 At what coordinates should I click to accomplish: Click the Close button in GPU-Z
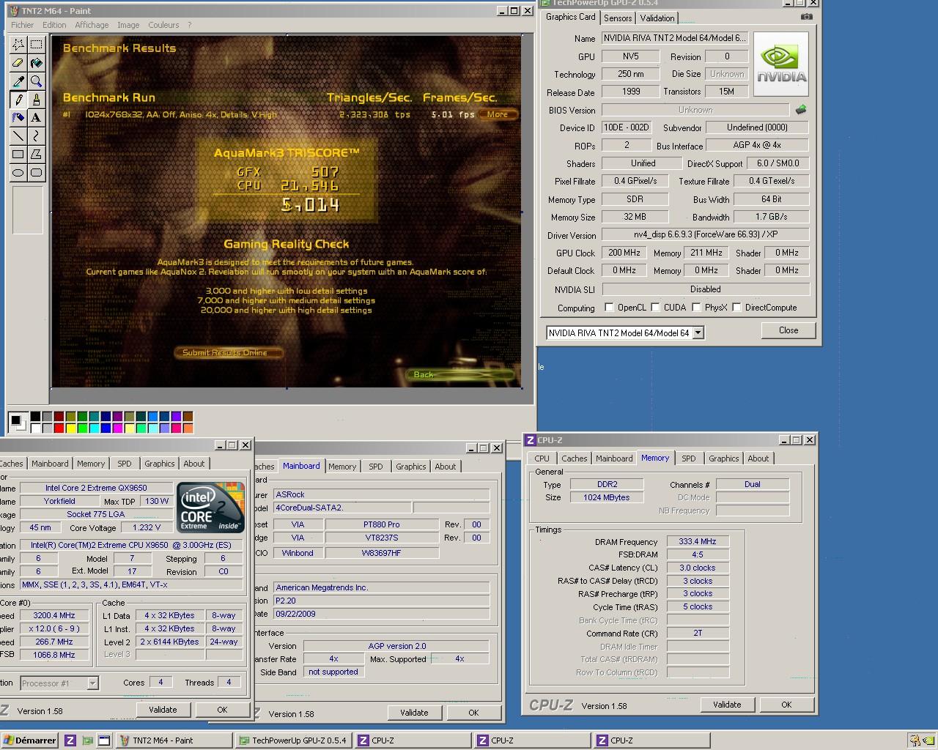pyautogui.click(x=789, y=330)
